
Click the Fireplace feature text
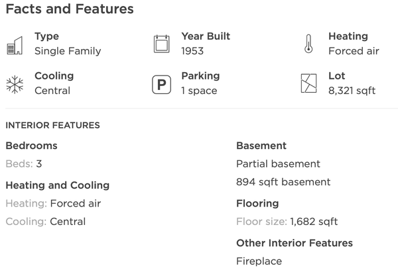point(259,261)
